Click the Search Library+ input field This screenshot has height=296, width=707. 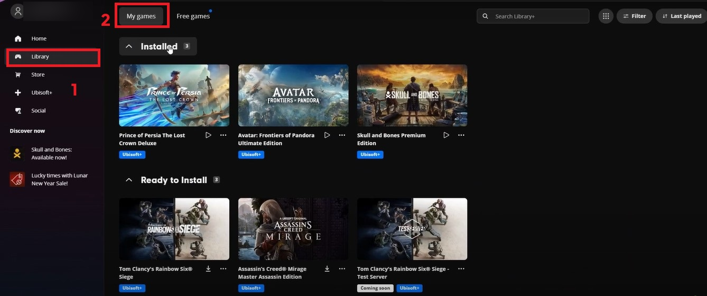click(533, 16)
